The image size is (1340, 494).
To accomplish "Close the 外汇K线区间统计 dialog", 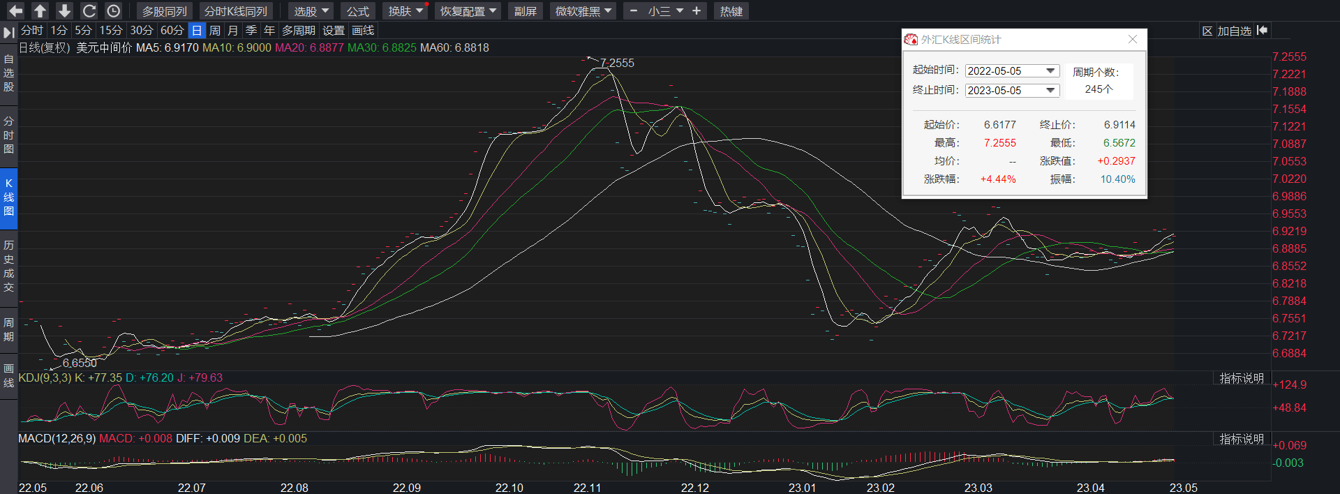I will (1133, 40).
